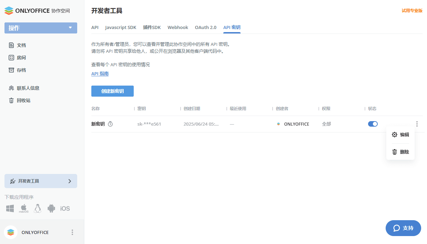Image resolution: width=427 pixels, height=244 pixels.
Task: Sort by the 名称 column header
Action: tap(95, 109)
